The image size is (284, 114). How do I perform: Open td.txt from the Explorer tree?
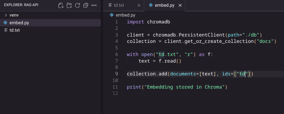point(50,30)
